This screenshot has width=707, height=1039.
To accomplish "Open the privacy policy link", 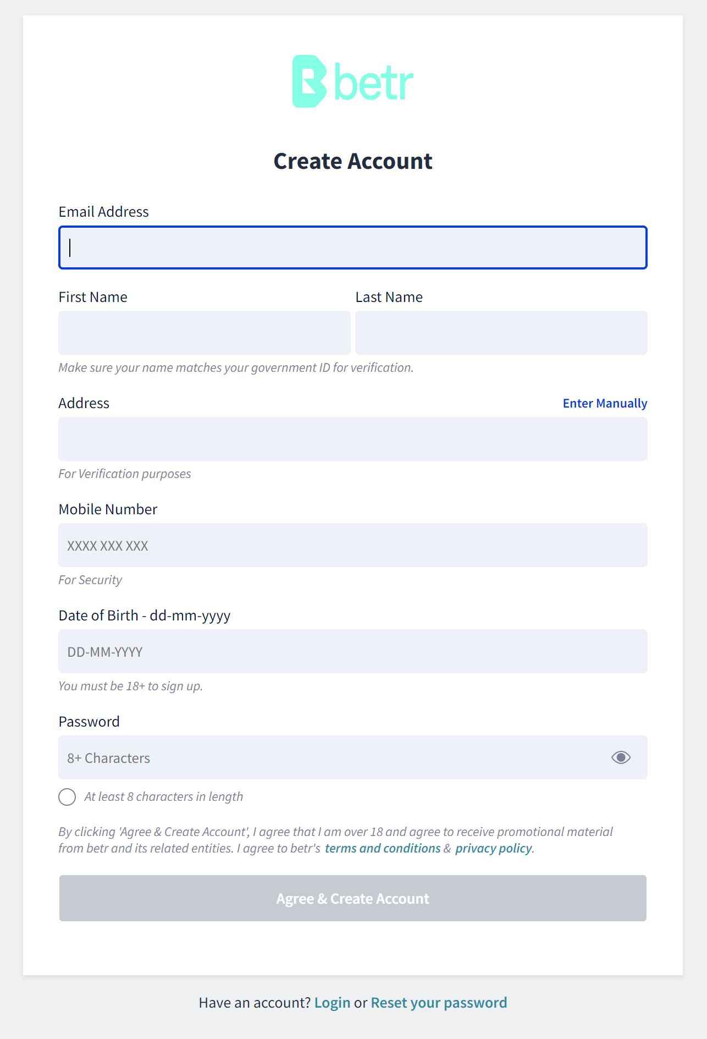I will coord(493,848).
